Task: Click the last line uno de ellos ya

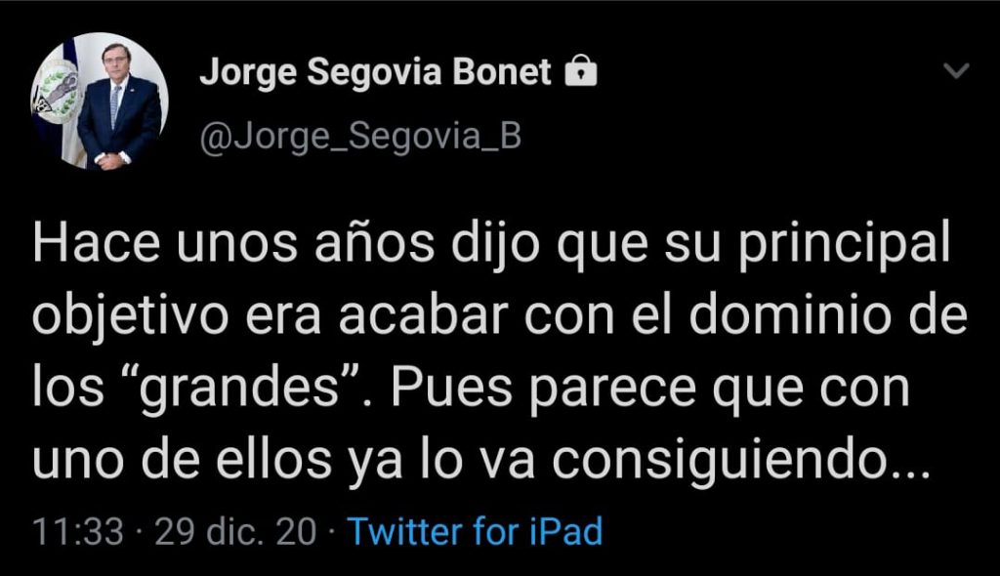Action: point(481,459)
